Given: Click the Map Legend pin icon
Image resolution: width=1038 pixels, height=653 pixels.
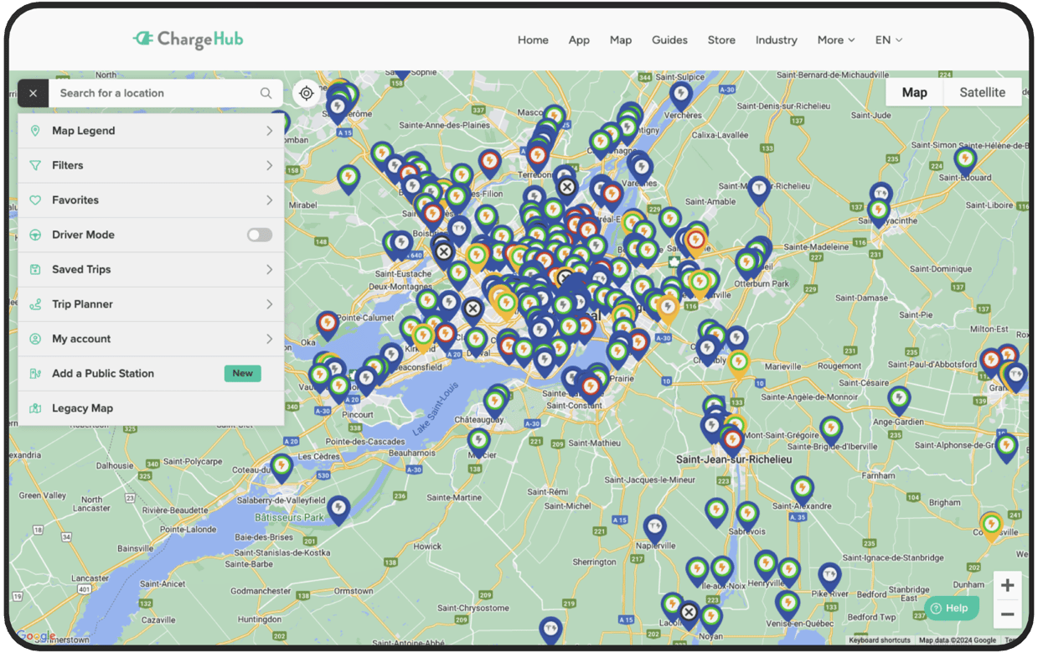Looking at the screenshot, I should 35,131.
